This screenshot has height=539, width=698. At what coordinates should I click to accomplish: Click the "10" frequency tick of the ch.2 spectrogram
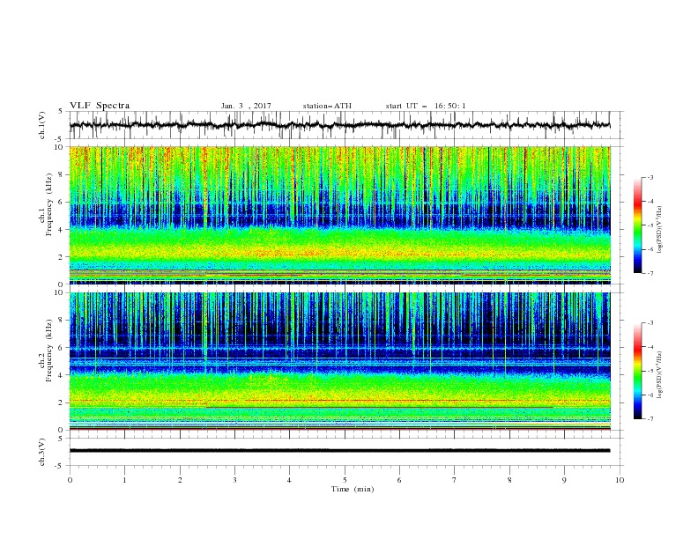coord(61,292)
